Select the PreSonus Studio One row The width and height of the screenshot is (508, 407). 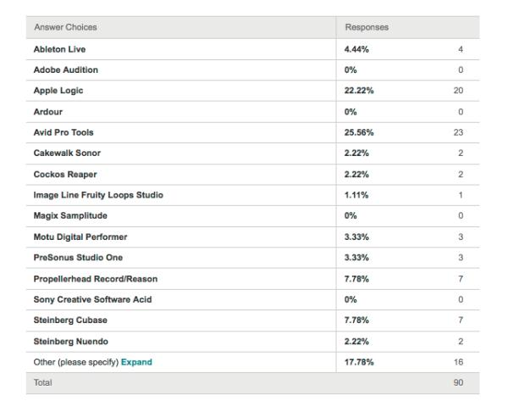pyautogui.click(x=252, y=258)
